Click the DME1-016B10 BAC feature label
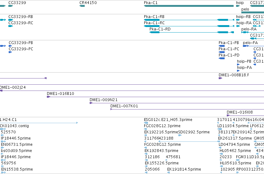 point(60,94)
